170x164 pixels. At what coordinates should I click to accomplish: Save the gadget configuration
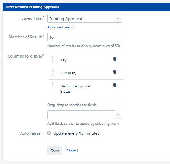pyautogui.click(x=55, y=151)
